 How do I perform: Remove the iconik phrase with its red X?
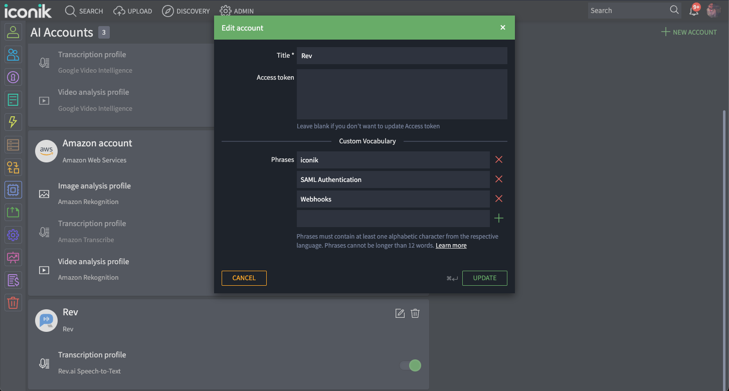tap(499, 159)
